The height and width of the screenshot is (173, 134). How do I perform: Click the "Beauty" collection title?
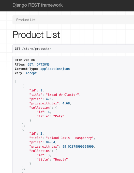[x=61, y=160]
